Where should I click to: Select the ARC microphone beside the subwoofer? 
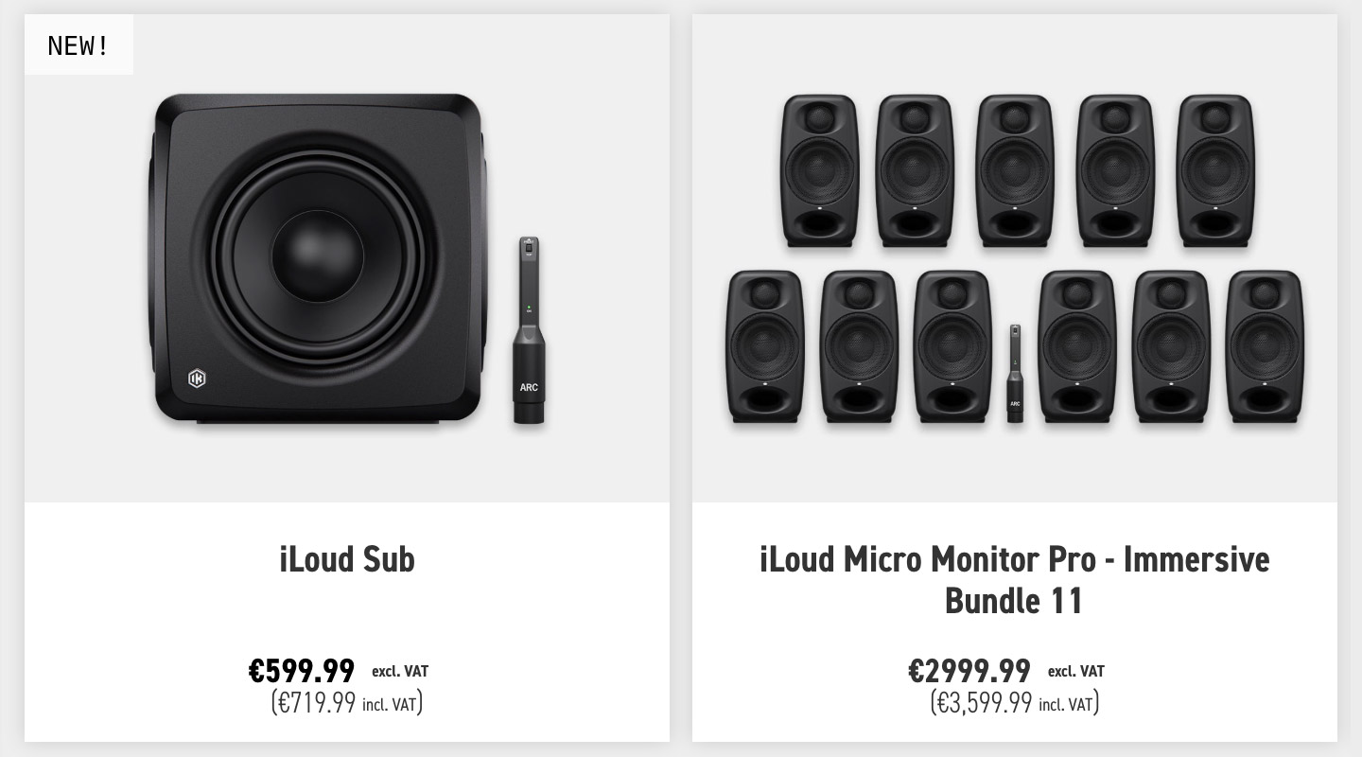point(530,331)
